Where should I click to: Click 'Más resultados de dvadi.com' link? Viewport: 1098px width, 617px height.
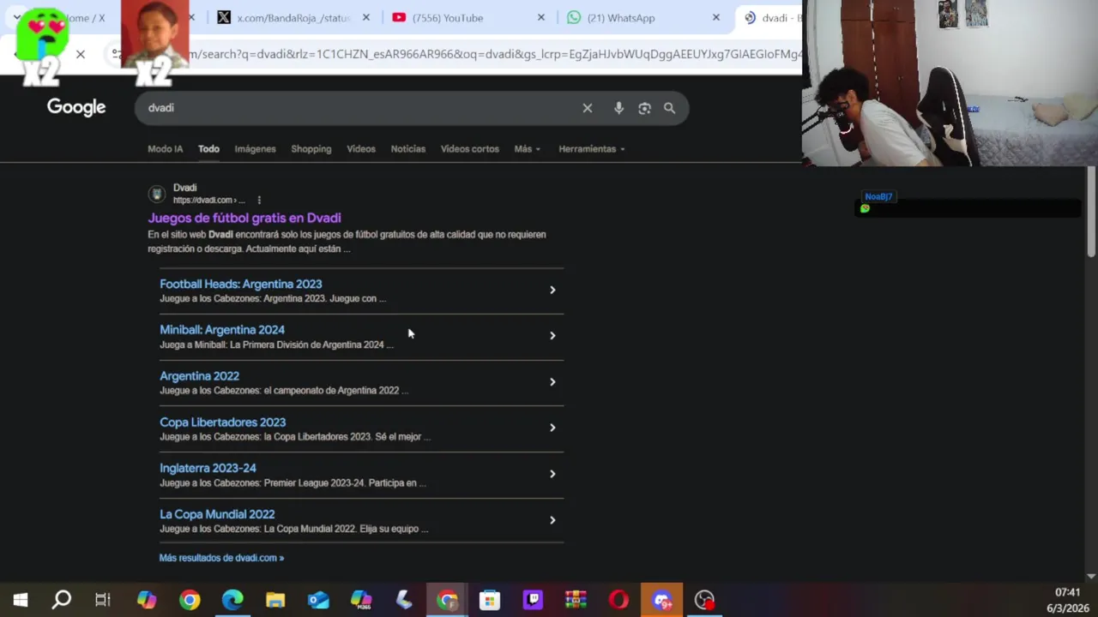tap(221, 558)
